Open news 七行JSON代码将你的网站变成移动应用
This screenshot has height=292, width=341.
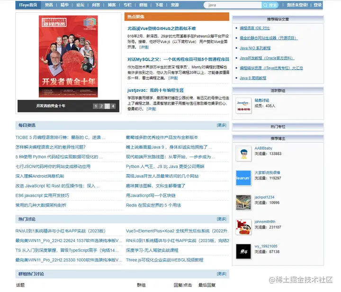coord(53,167)
